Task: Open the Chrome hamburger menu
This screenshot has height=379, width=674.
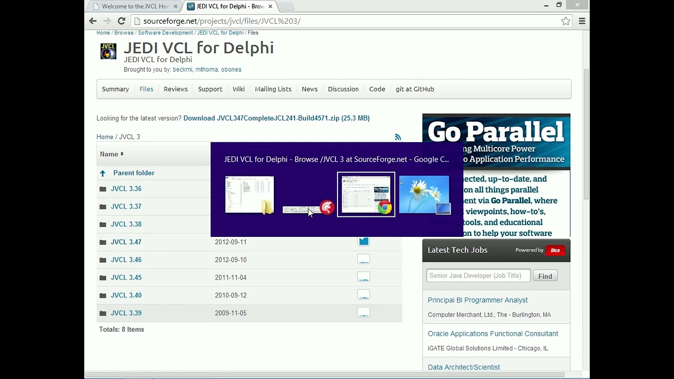Action: [582, 21]
